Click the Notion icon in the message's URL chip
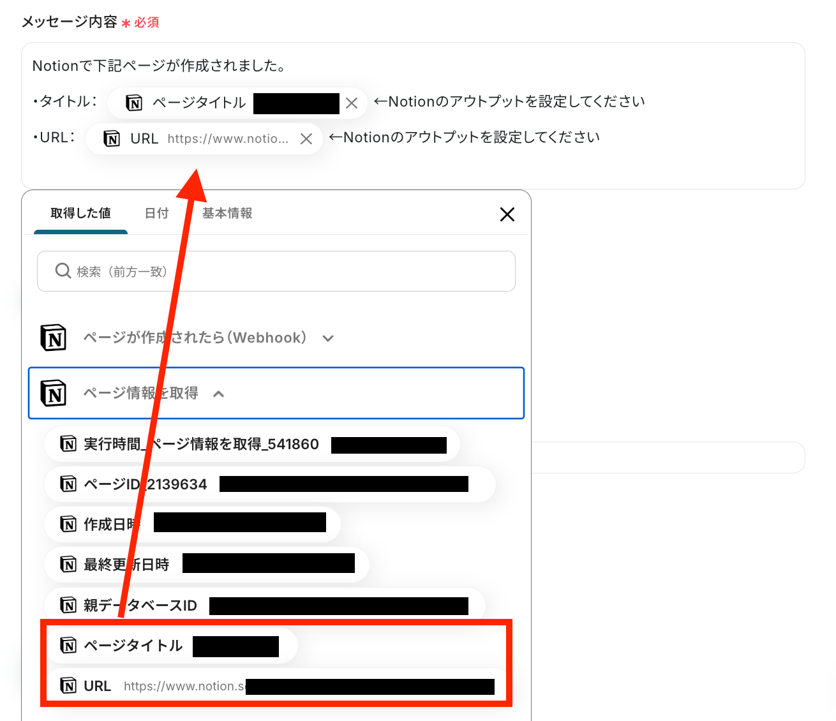Viewport: 836px width, 721px height. click(x=112, y=138)
